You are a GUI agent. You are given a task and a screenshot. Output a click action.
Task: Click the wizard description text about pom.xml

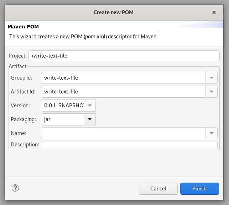83,37
